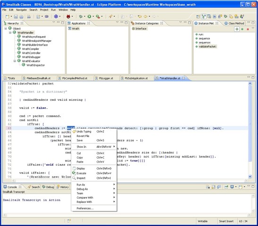Click the New wizard icon in toolbar

tap(8, 16)
